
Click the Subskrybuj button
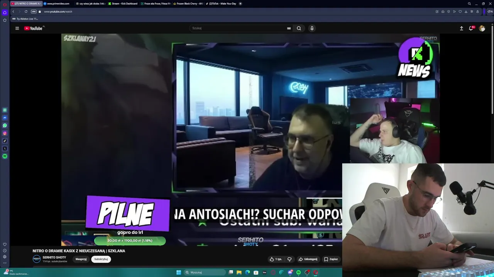[101, 259]
